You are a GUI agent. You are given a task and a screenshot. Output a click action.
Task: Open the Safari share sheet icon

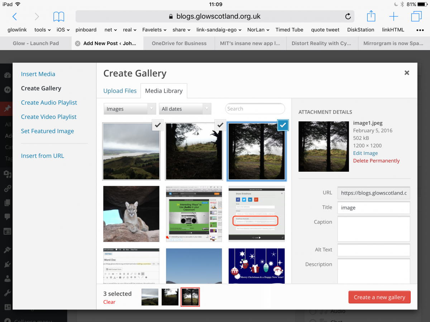pyautogui.click(x=371, y=16)
